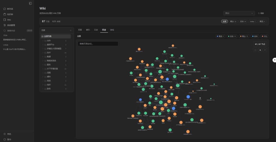
Task: Click the arrow icon below node count
Action: [260, 50]
